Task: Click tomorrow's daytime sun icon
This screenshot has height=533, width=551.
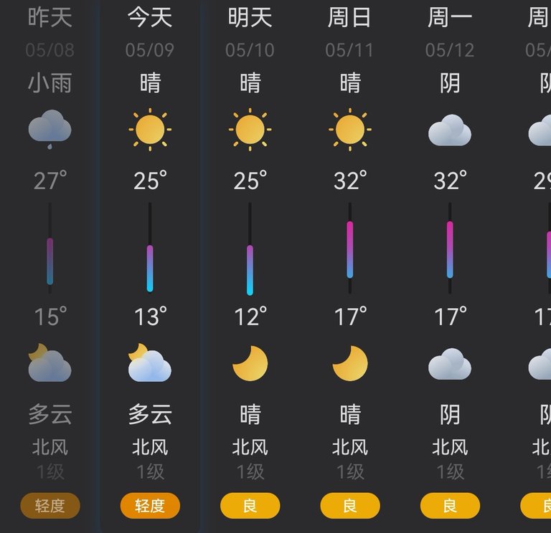Action: (250, 130)
